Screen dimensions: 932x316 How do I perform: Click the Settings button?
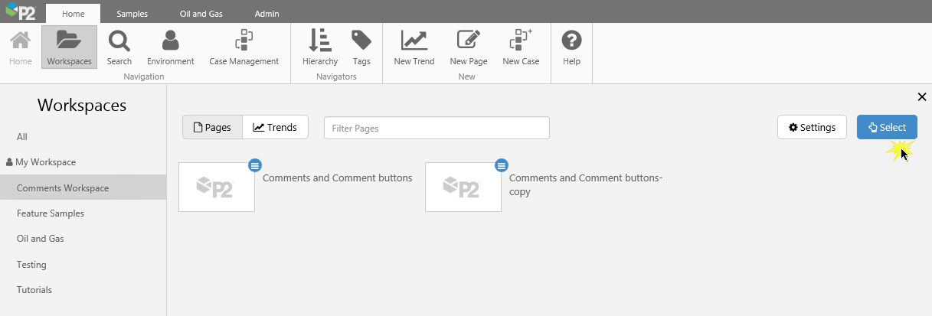[x=812, y=128]
